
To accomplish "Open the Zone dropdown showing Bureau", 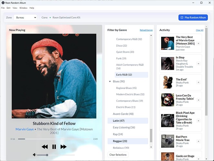I will point(25,17).
